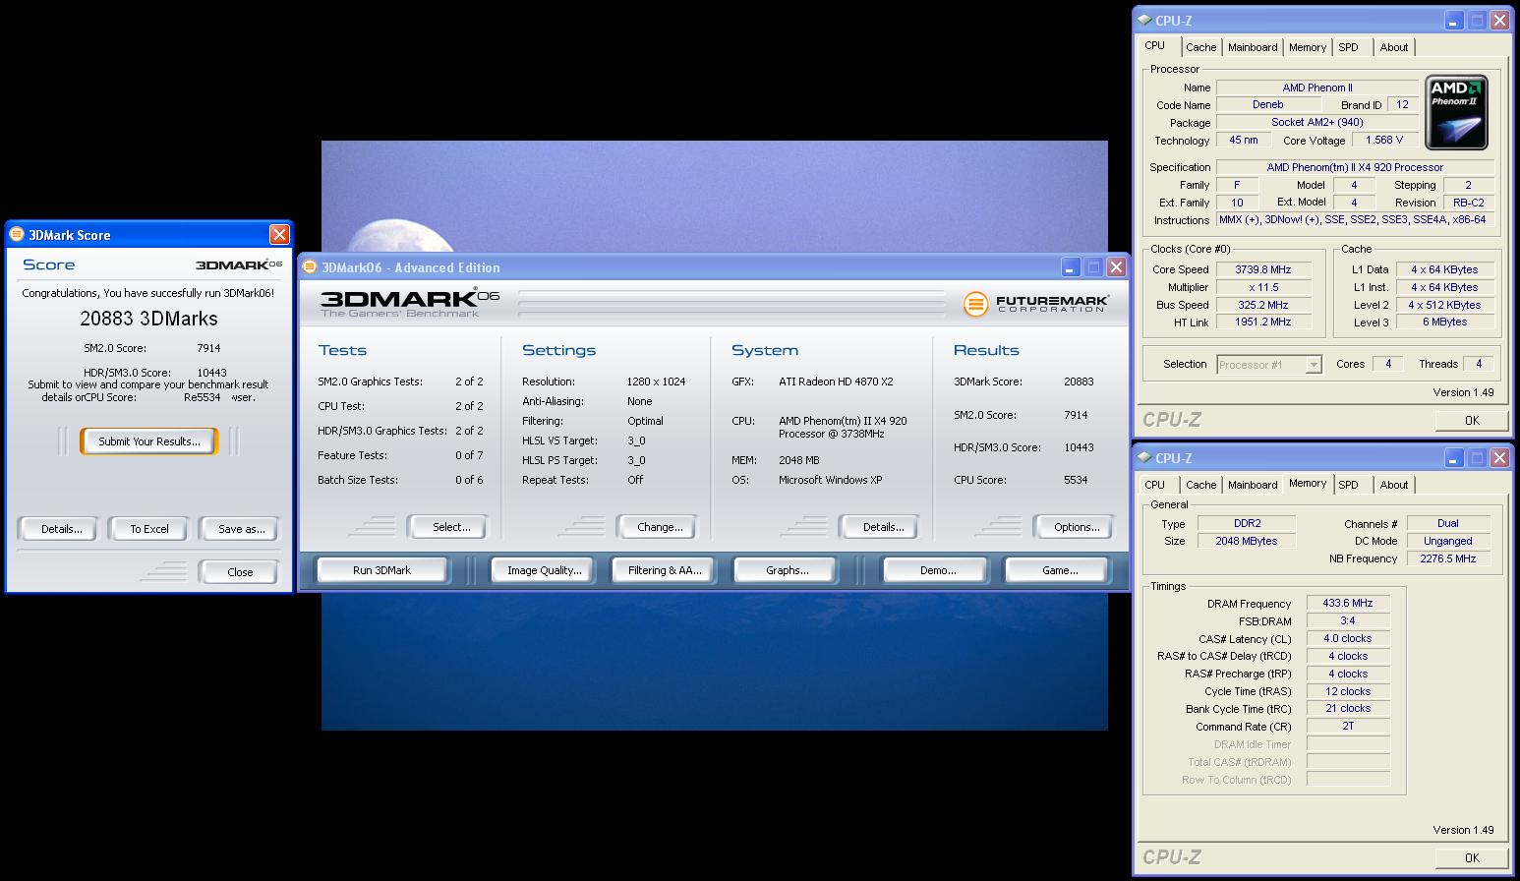
Task: Click the NB Frequency value 2276.5 MHz
Action: [x=1448, y=558]
